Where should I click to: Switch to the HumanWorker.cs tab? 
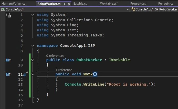pos(13,4)
